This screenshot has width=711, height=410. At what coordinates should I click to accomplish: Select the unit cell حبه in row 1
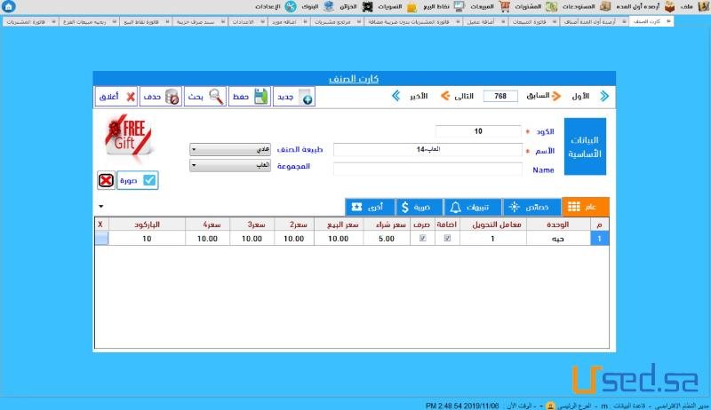(x=558, y=239)
